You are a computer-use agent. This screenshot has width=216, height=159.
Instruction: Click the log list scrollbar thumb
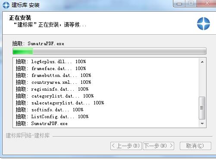pos(202,108)
